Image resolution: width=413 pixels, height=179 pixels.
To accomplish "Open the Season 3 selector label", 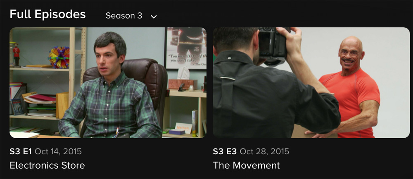I will 124,16.
